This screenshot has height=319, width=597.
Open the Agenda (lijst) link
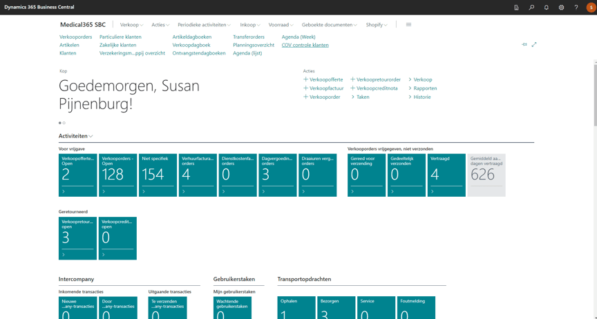point(247,53)
